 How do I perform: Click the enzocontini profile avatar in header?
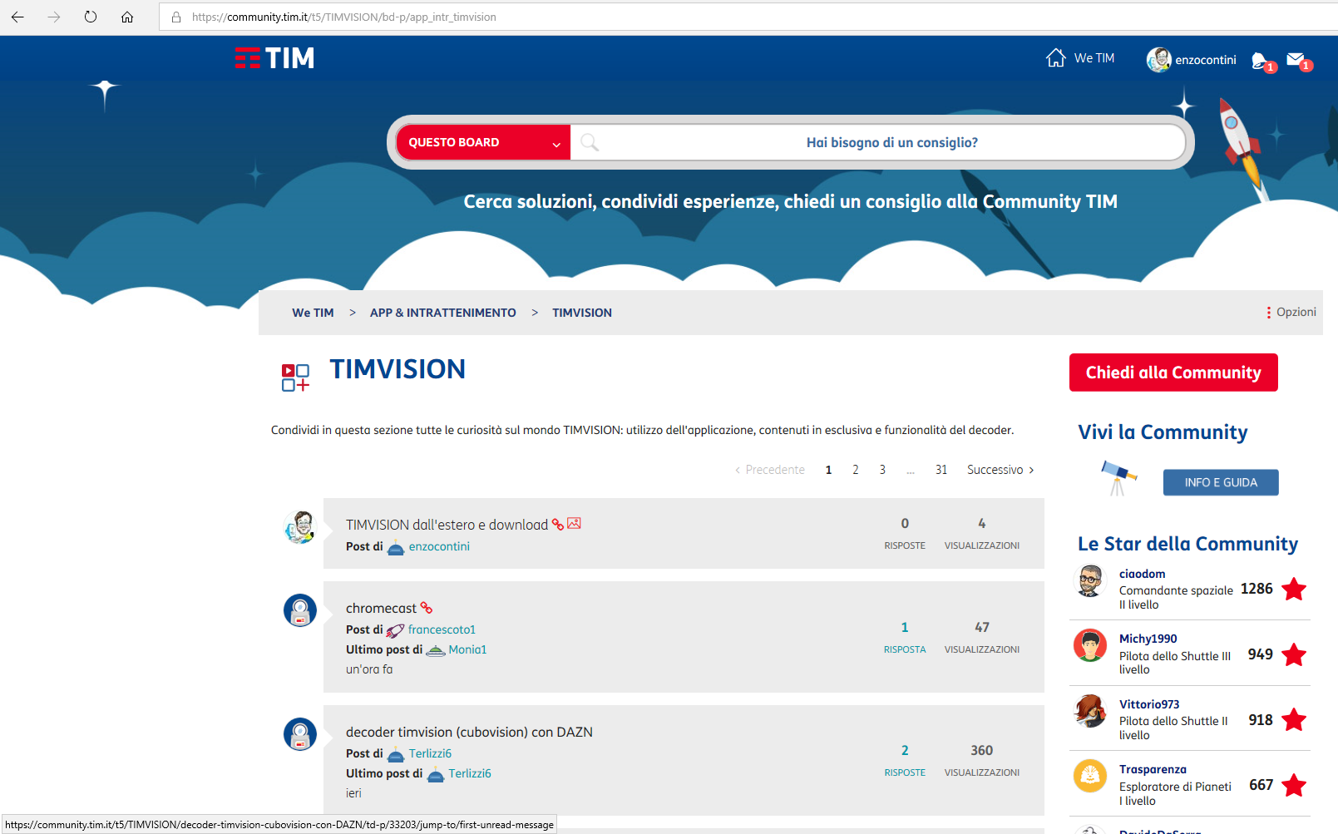coord(1158,60)
